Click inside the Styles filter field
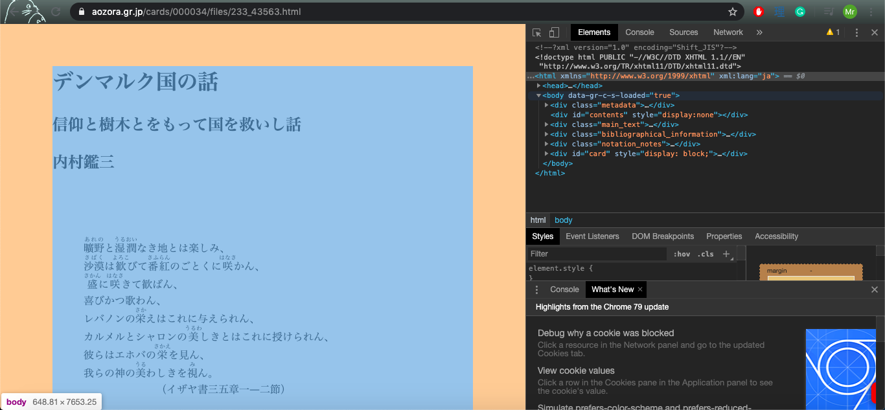The height and width of the screenshot is (410, 885). click(583, 253)
